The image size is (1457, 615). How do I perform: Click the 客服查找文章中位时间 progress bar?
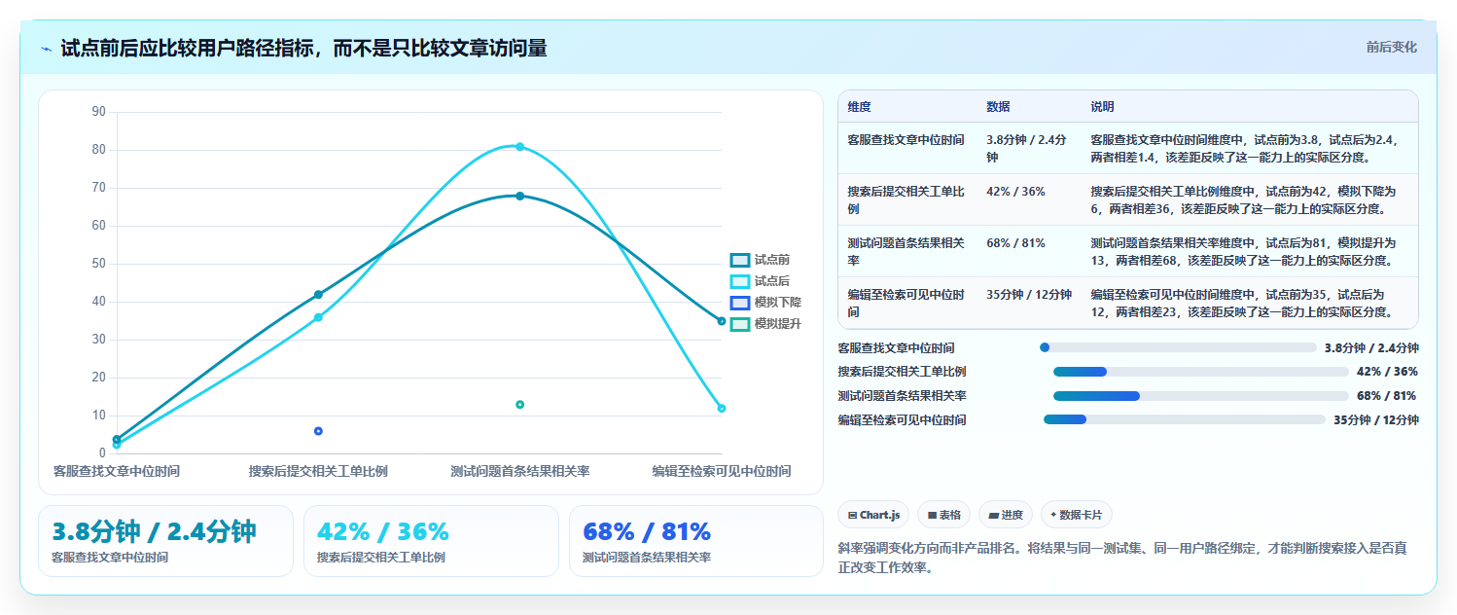point(1178,347)
